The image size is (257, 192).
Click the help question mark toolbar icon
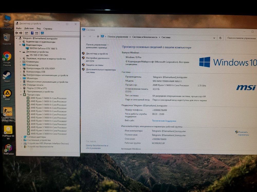32,33
